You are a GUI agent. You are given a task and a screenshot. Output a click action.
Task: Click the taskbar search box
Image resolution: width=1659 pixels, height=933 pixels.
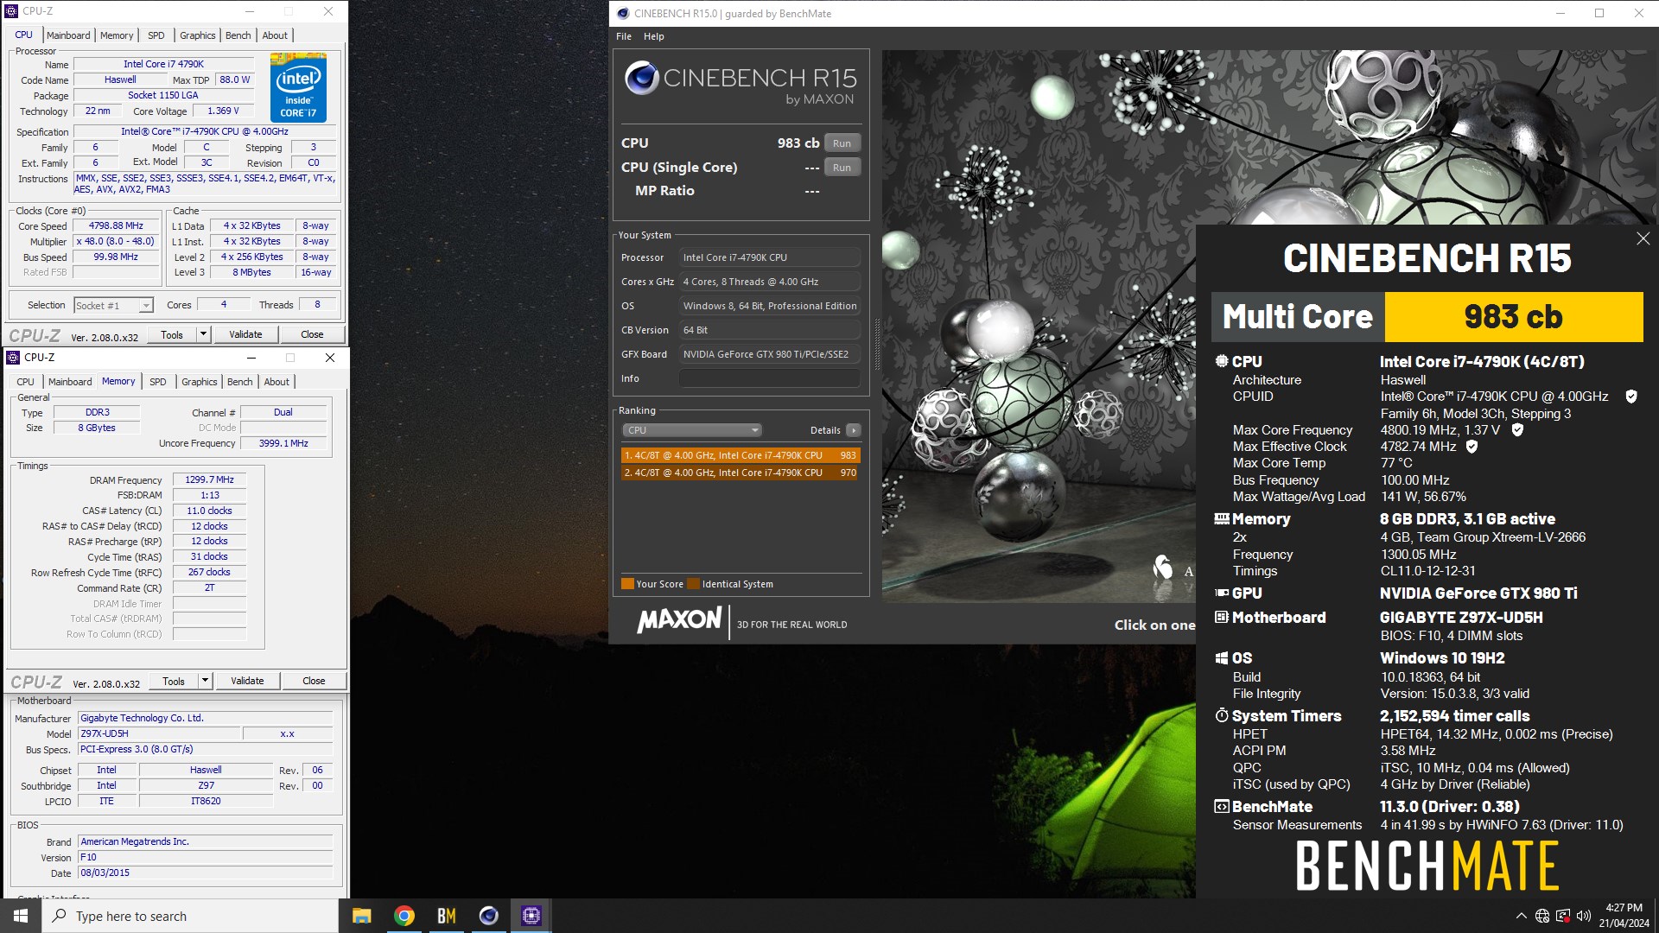click(190, 916)
